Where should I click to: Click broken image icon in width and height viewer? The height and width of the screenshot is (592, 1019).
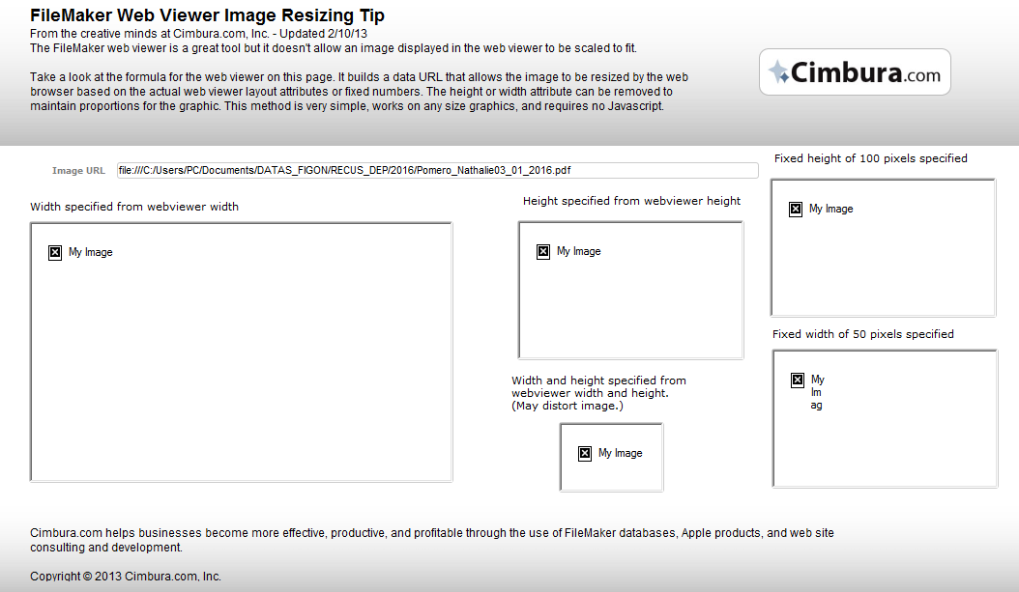click(585, 454)
